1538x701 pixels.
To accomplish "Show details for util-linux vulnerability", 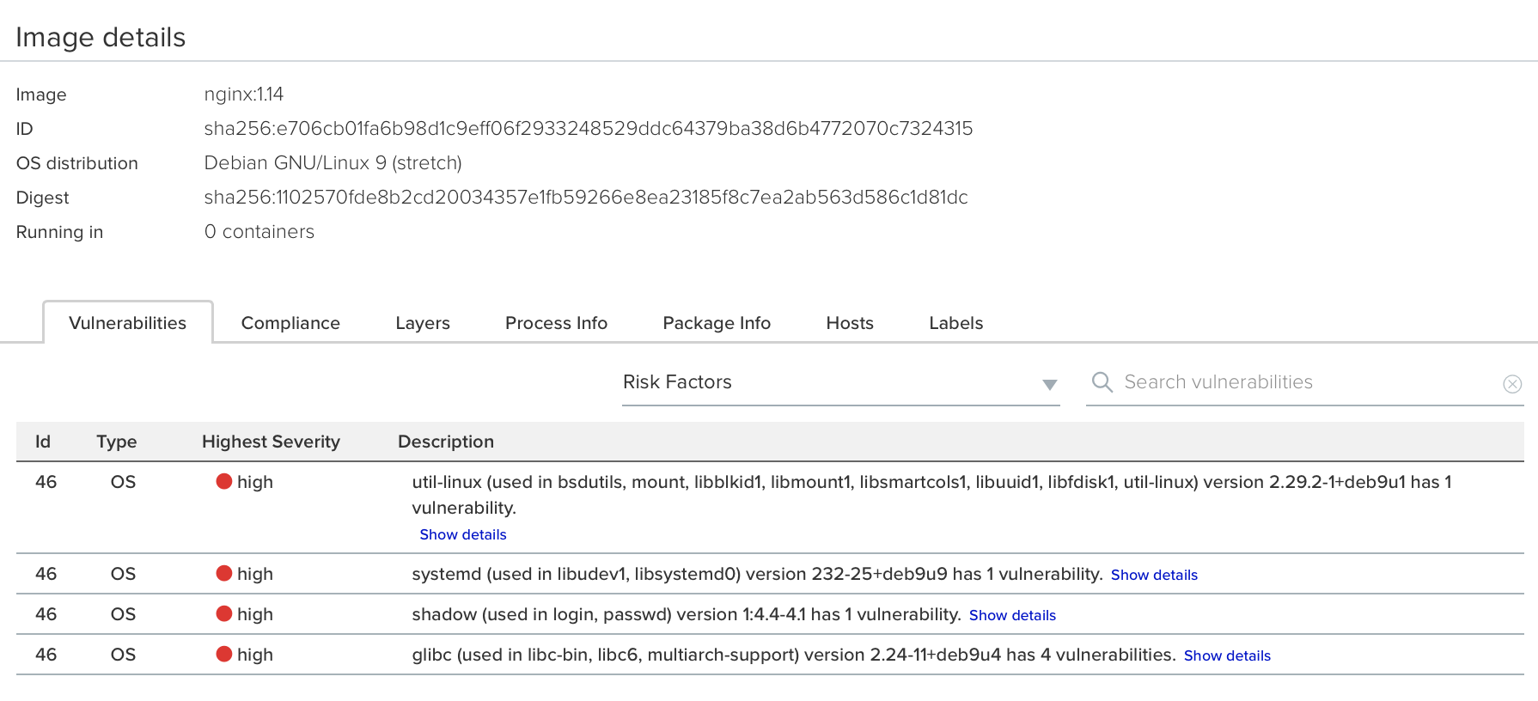I will [463, 534].
